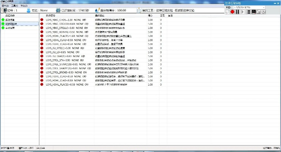This screenshot has height=152, width=281.
Task: Open the second menu (工具) in menu bar
Action: coord(14,6)
